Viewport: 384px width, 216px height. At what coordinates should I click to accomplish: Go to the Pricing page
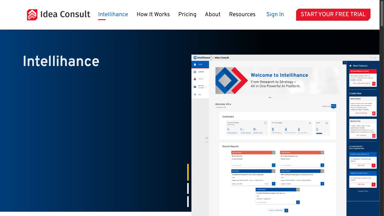click(187, 14)
